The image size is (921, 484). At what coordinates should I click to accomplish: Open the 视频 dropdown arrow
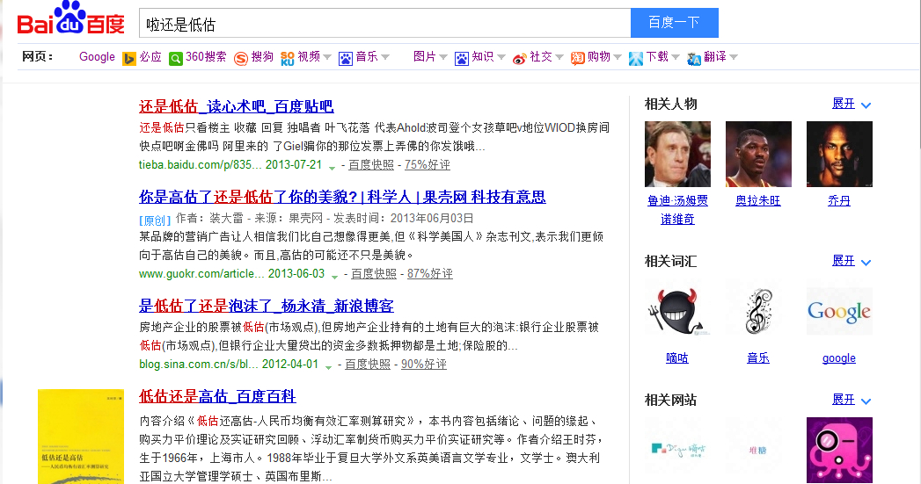pos(327,57)
